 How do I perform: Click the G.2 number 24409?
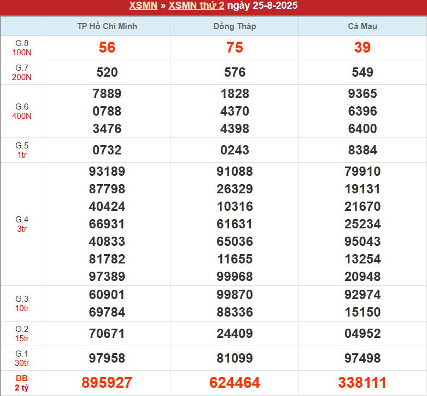pos(235,334)
